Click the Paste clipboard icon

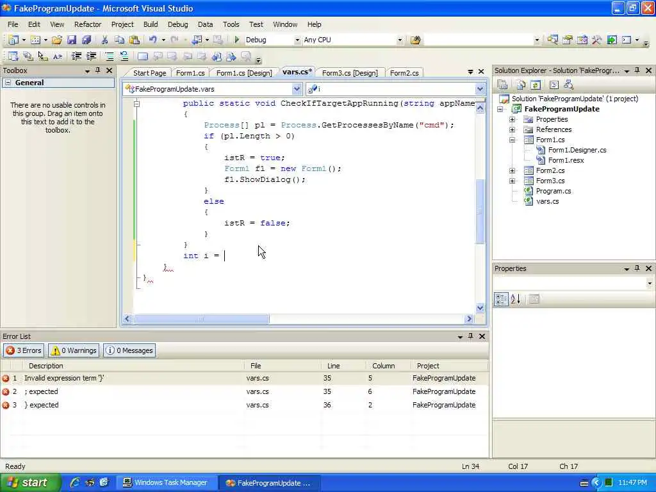click(135, 40)
